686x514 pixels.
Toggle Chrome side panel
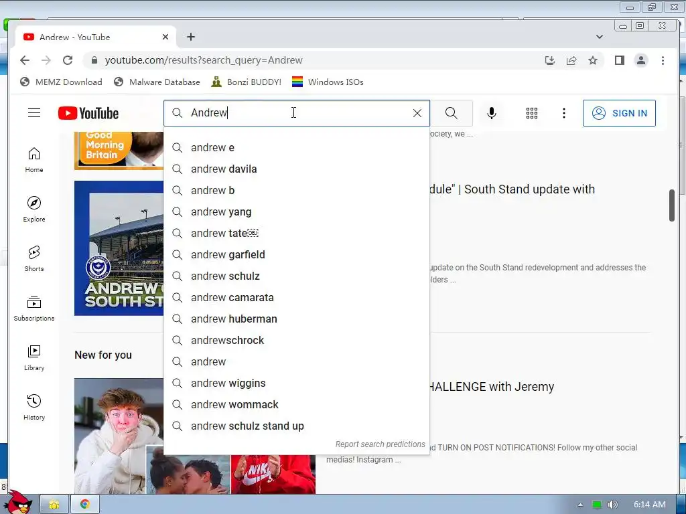pos(620,60)
